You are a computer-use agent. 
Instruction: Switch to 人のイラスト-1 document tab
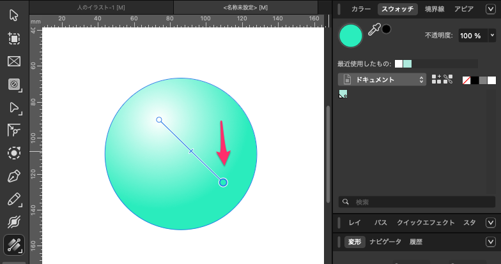(101, 6)
